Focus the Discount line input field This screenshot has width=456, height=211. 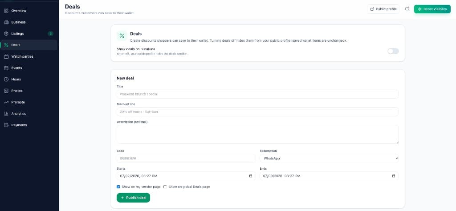tap(258, 112)
